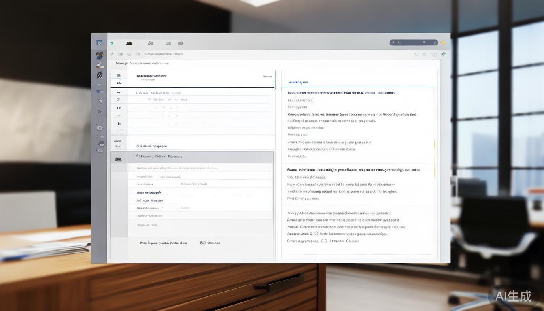Click the dark oval icon in left sidebar
The width and height of the screenshot is (544, 311).
coord(100,75)
